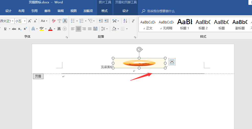Apply the 副标题 style
The image size is (252, 129).
click(x=240, y=24)
